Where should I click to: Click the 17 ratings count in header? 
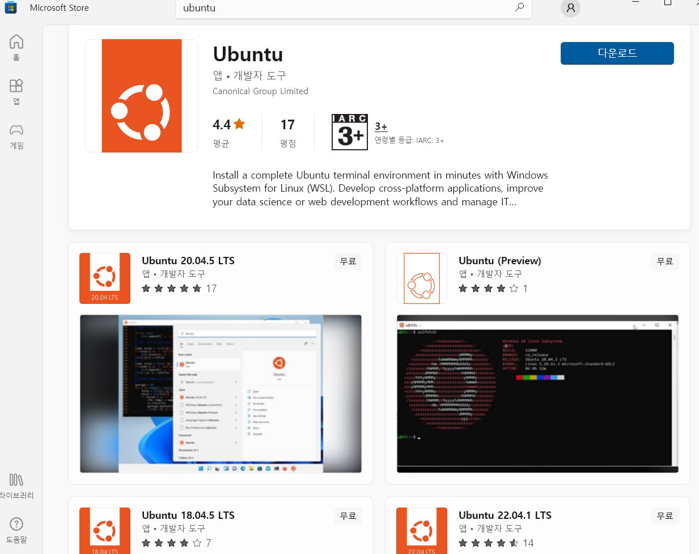tap(287, 125)
